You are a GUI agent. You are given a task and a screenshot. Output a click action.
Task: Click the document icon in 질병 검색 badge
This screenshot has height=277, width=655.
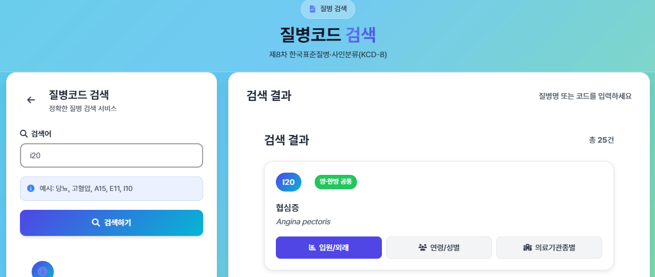(313, 9)
